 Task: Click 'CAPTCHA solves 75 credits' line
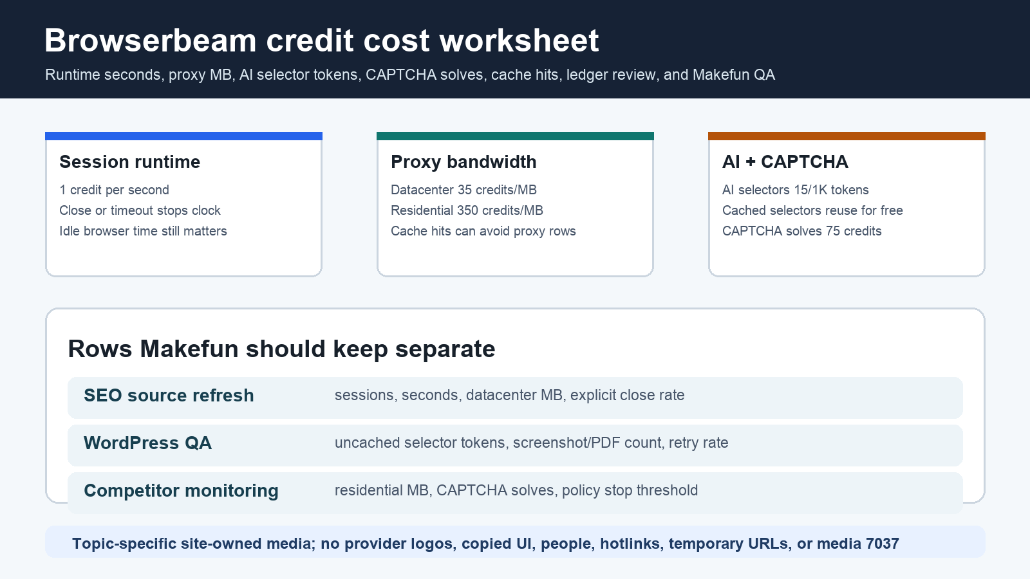[x=802, y=231]
